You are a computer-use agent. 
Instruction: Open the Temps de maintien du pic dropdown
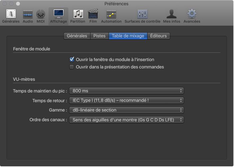[x=127, y=91]
